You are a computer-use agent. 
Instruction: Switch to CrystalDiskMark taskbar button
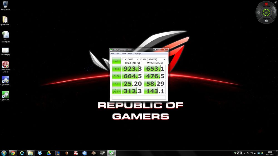[x=112, y=153]
